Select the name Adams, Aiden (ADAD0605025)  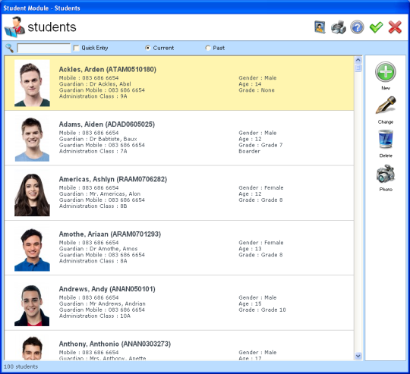pos(107,124)
